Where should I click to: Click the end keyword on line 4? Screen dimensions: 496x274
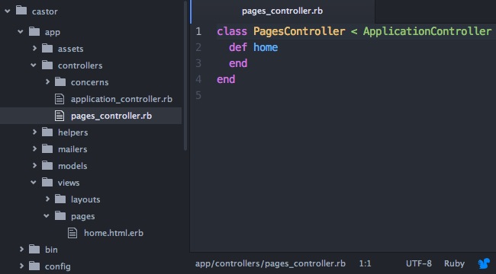click(x=226, y=79)
